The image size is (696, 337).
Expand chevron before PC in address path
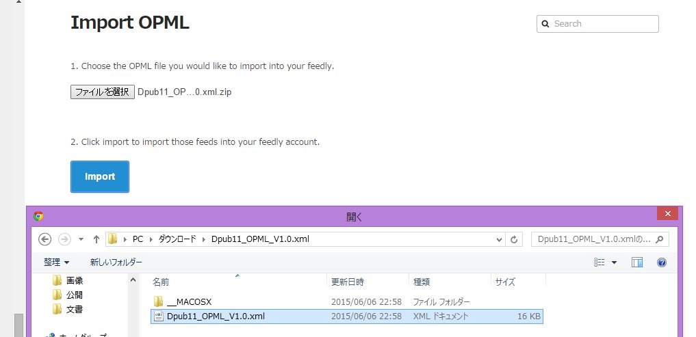click(x=125, y=239)
